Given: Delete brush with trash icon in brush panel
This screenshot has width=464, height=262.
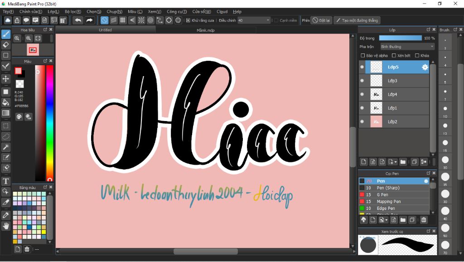Looking at the screenshot, I should [x=424, y=220].
